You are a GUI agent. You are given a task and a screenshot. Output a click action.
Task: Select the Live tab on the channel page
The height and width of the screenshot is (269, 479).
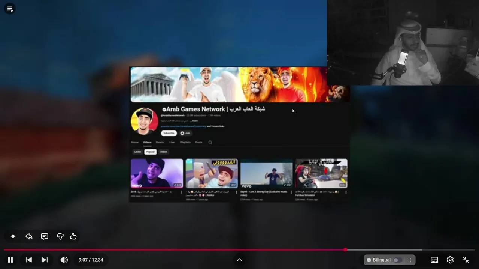pyautogui.click(x=172, y=142)
